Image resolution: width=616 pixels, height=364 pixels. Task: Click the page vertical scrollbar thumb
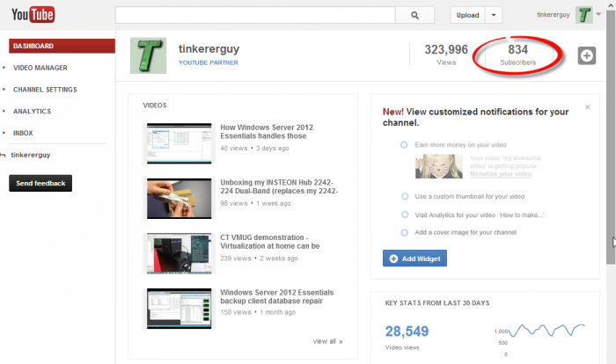[611, 137]
